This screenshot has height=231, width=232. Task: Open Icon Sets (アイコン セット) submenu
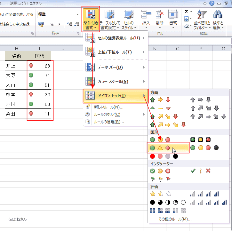(116, 96)
